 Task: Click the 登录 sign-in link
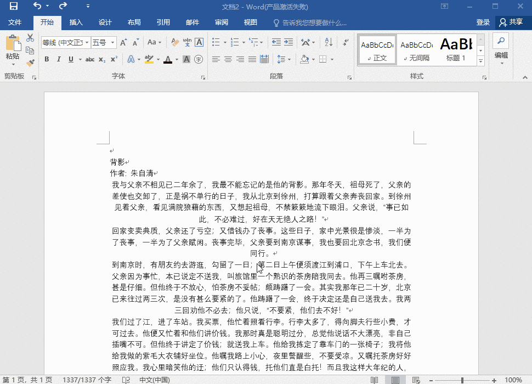click(483, 22)
